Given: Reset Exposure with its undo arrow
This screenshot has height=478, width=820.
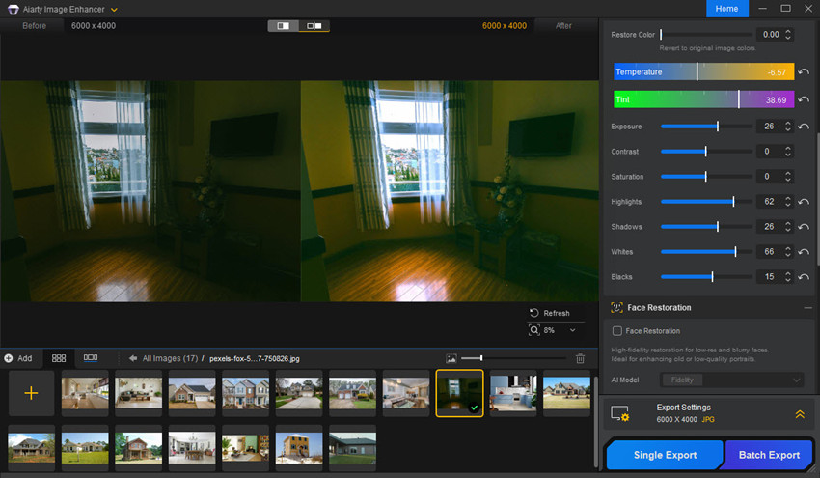Looking at the screenshot, I should (x=804, y=127).
